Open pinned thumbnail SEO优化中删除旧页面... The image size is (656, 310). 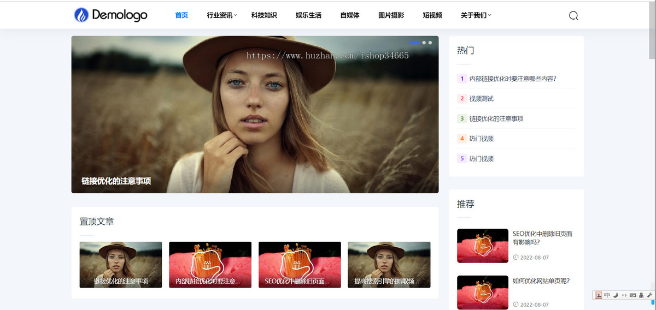coord(300,265)
